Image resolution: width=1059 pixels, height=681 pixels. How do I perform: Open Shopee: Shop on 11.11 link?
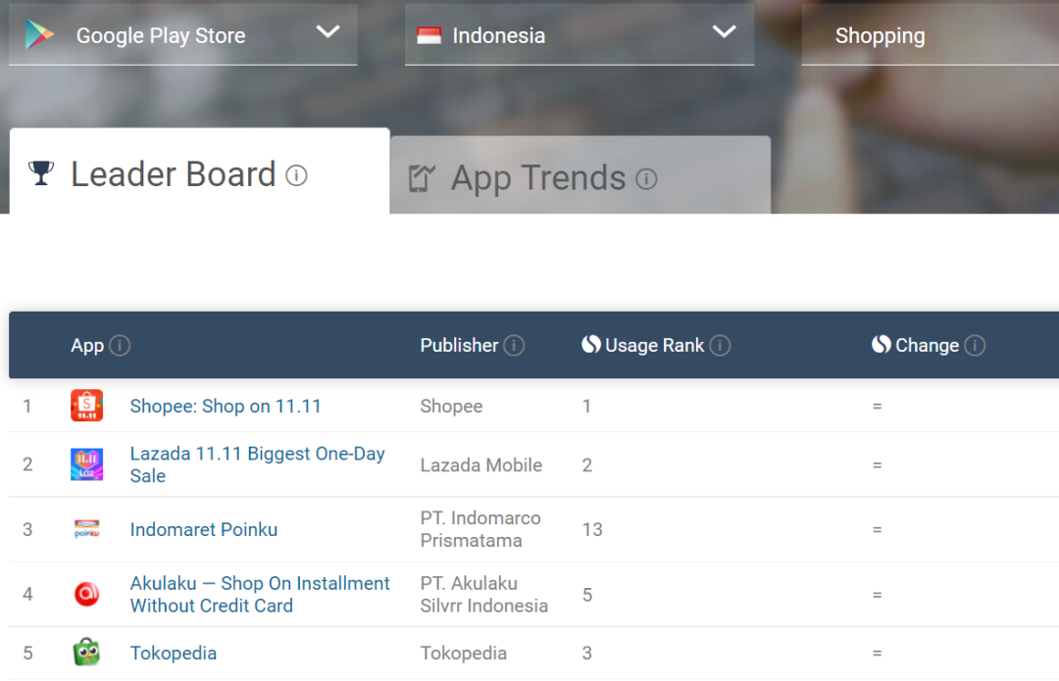tap(226, 406)
